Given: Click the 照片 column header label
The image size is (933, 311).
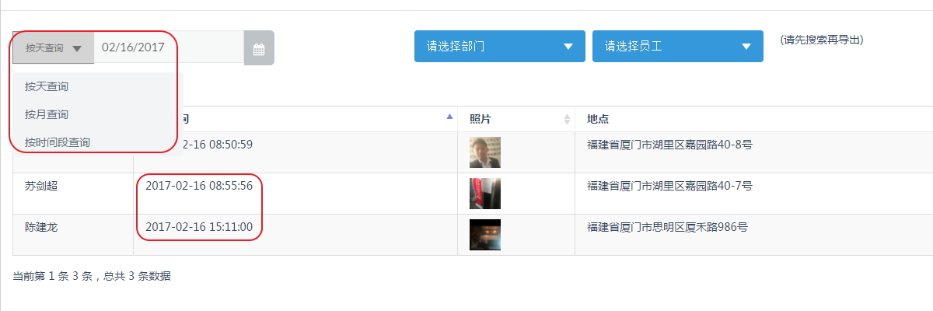Looking at the screenshot, I should tap(480, 119).
